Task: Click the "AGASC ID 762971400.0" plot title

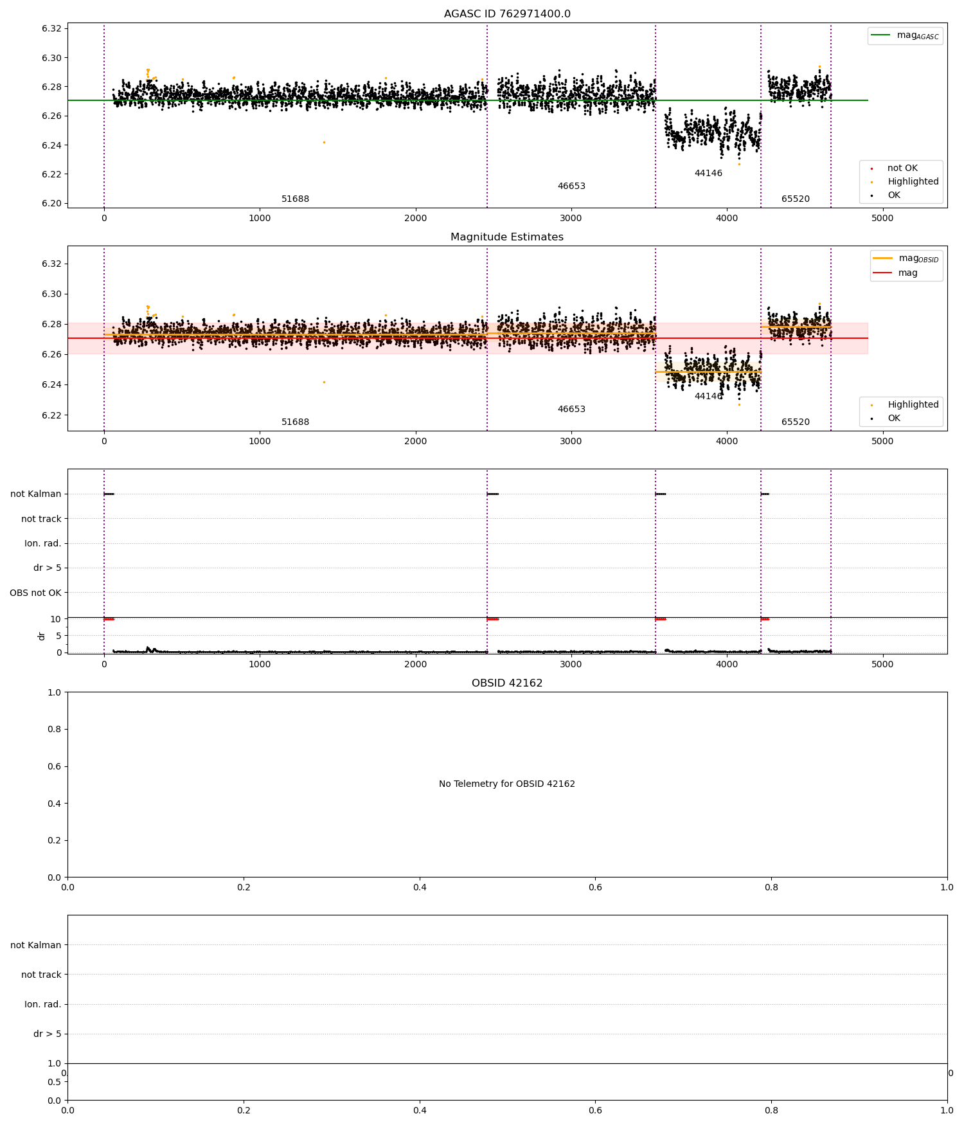Action: click(x=507, y=14)
